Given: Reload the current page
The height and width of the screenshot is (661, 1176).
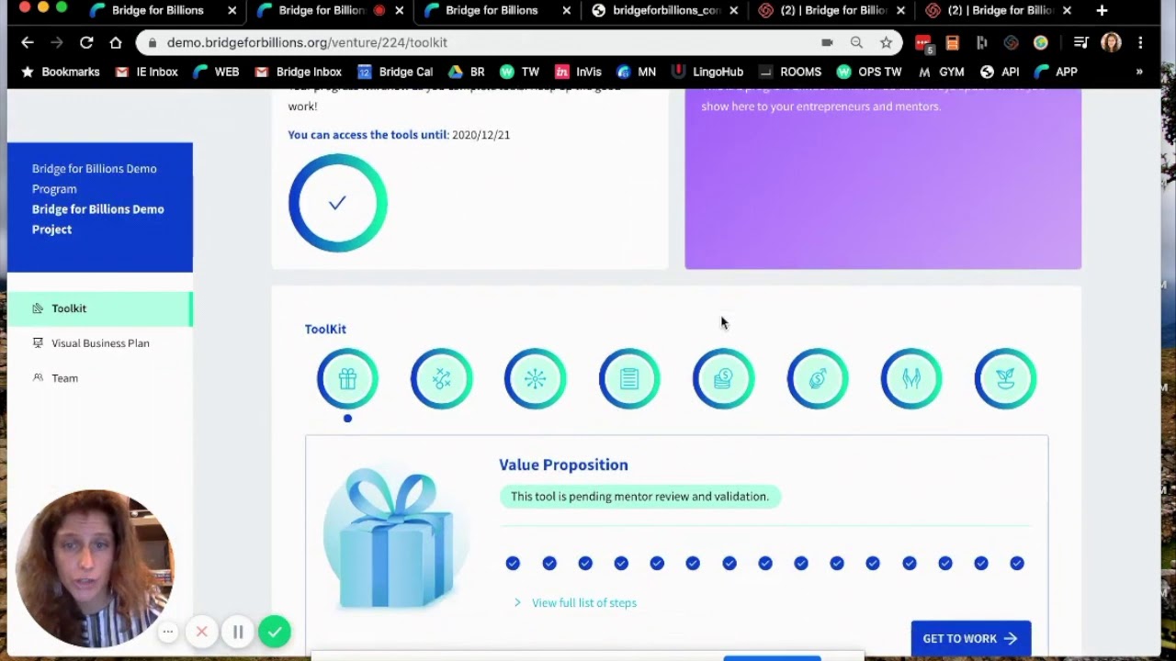Looking at the screenshot, I should click(x=86, y=42).
